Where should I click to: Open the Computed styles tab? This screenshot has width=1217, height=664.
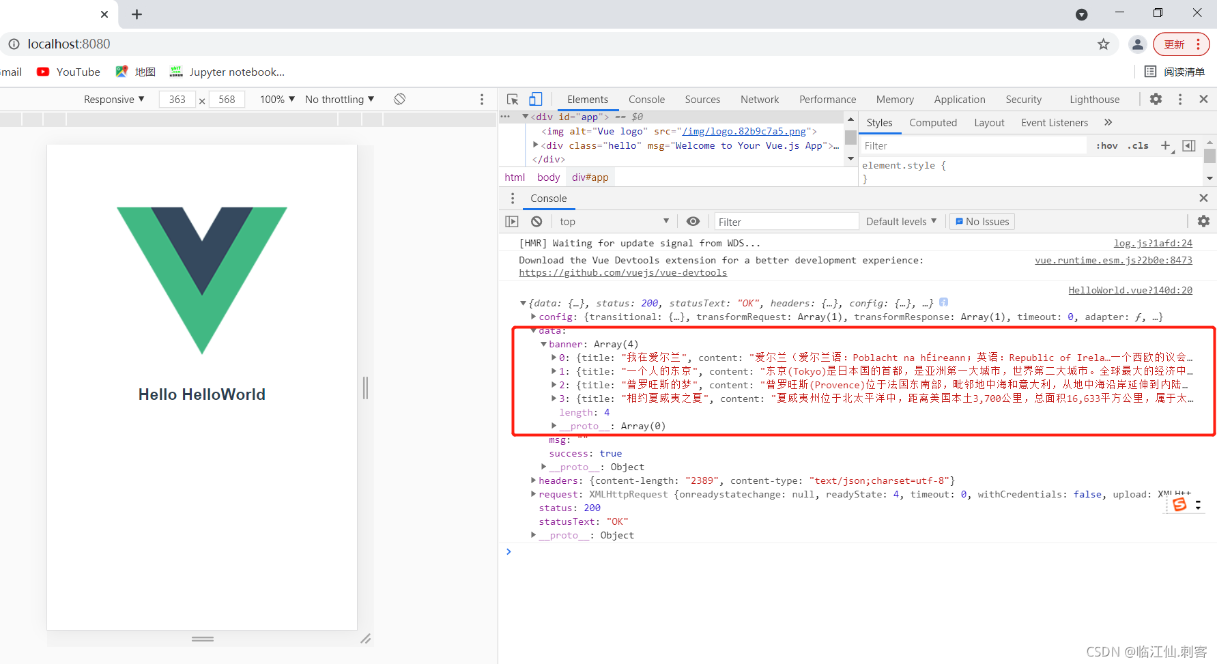[x=933, y=122]
